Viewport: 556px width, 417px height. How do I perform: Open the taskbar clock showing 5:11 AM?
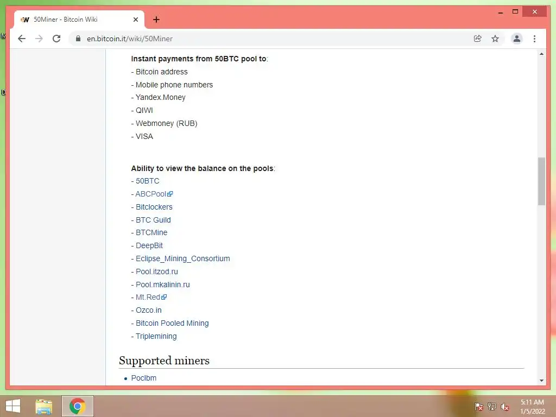click(532, 407)
